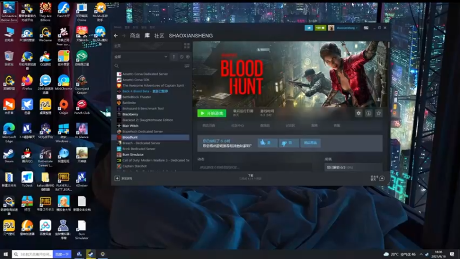Open friends and chat icon

pos(382,178)
